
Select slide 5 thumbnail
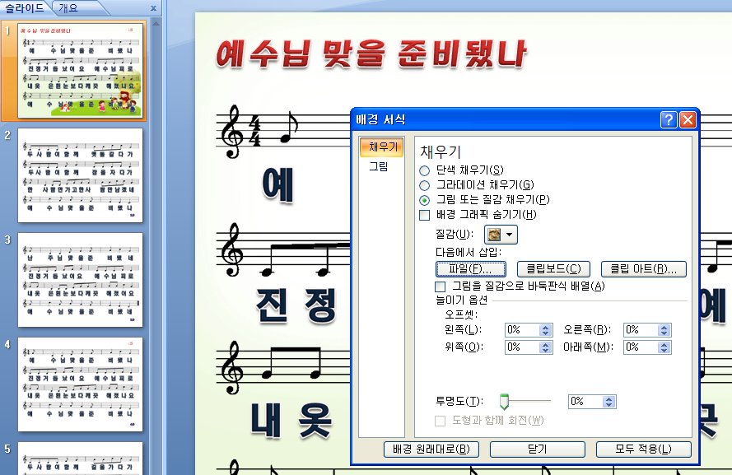click(x=81, y=459)
